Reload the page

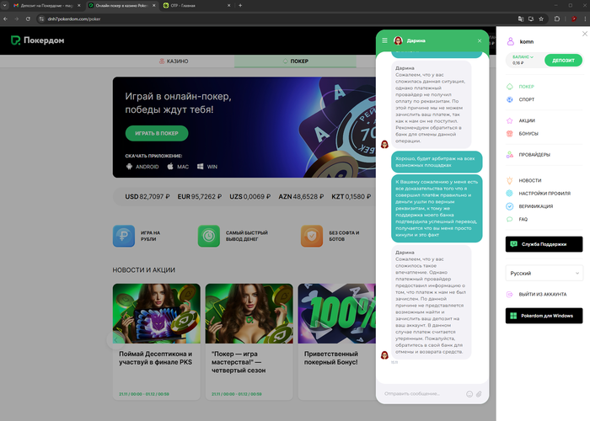(x=28, y=19)
